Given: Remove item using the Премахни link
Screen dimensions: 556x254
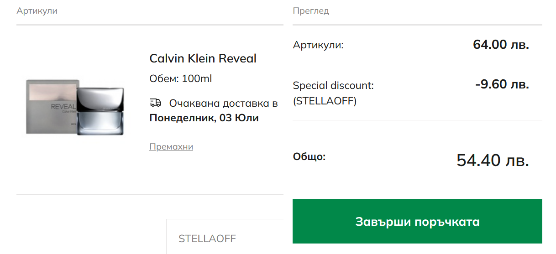Looking at the screenshot, I should (x=171, y=146).
